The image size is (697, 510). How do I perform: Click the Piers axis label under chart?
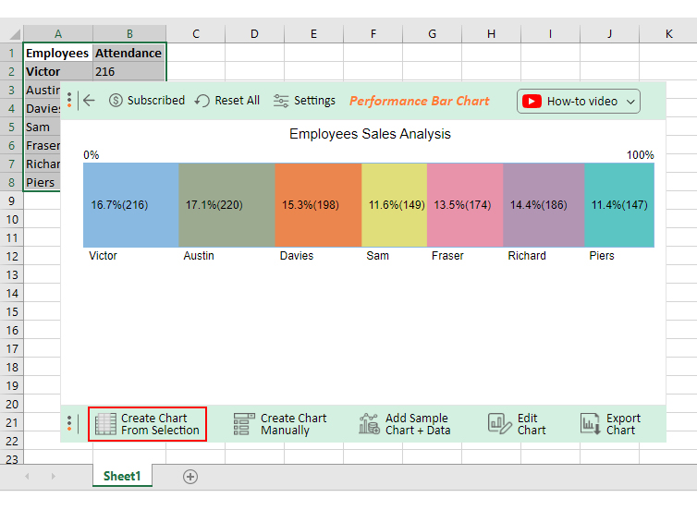click(602, 256)
